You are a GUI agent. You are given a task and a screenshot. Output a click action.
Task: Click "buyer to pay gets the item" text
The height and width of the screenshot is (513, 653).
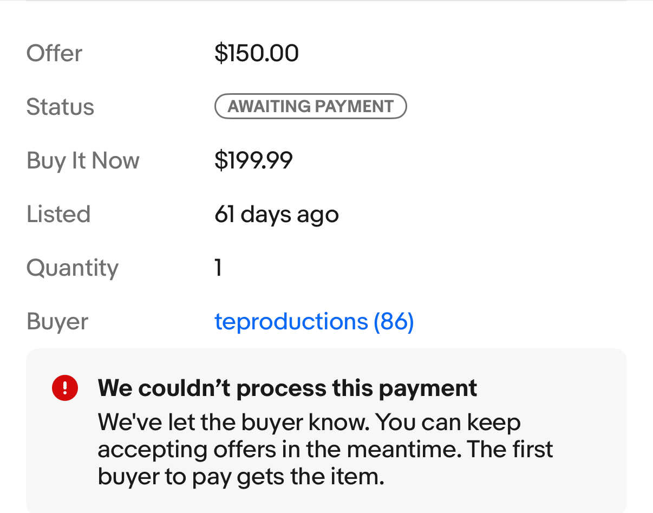tap(241, 477)
